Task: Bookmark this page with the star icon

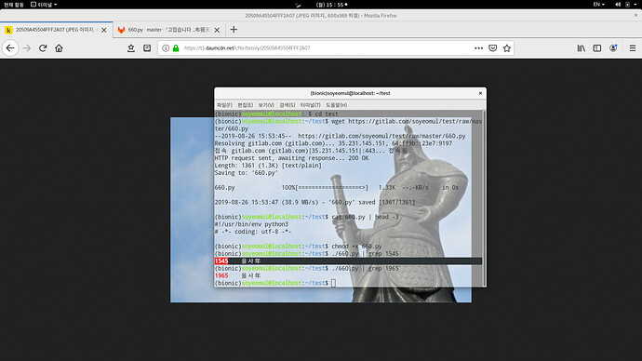Action: pyautogui.click(x=507, y=48)
